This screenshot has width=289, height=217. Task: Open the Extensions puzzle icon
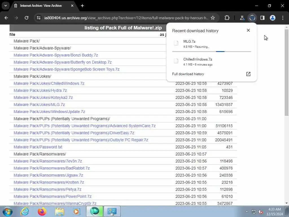click(227, 18)
